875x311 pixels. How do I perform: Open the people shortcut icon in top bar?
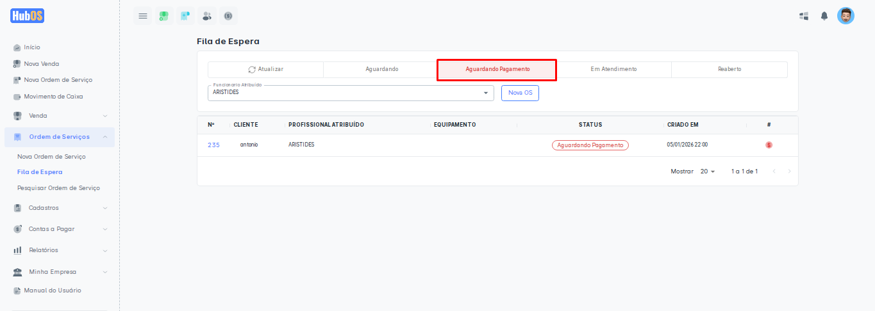tap(206, 16)
